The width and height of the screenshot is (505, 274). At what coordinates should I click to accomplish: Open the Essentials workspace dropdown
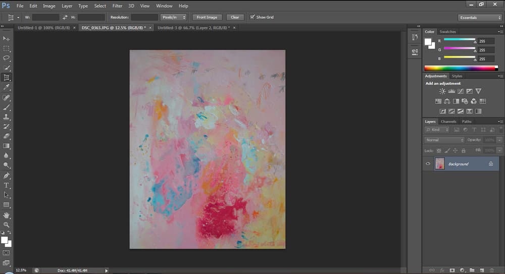480,18
